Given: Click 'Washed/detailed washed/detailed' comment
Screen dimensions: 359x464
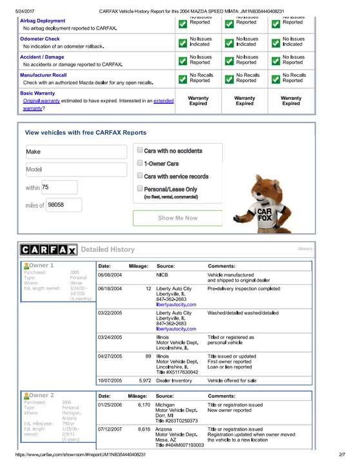Looking at the screenshot, I should point(243,313).
